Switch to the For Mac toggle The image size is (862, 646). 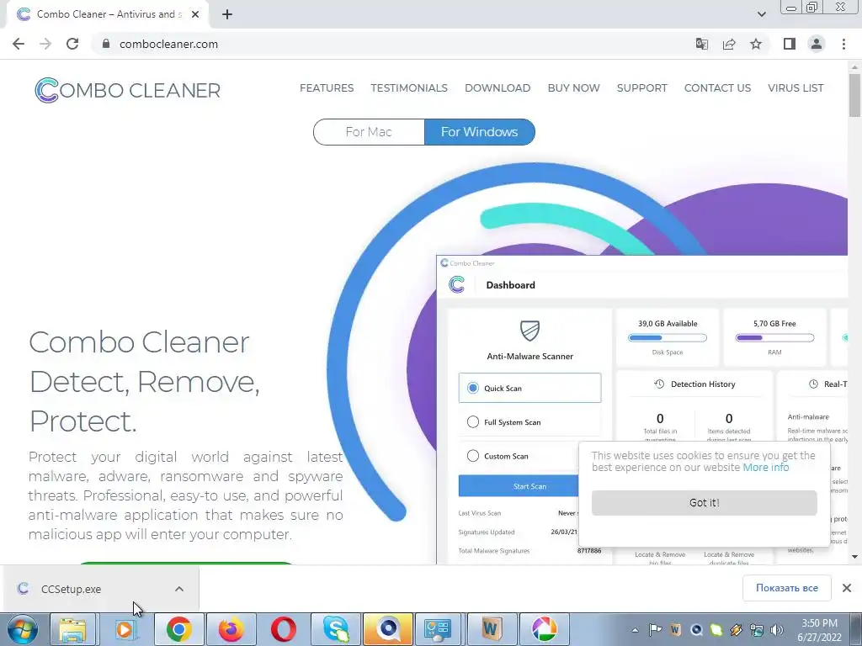coord(369,132)
